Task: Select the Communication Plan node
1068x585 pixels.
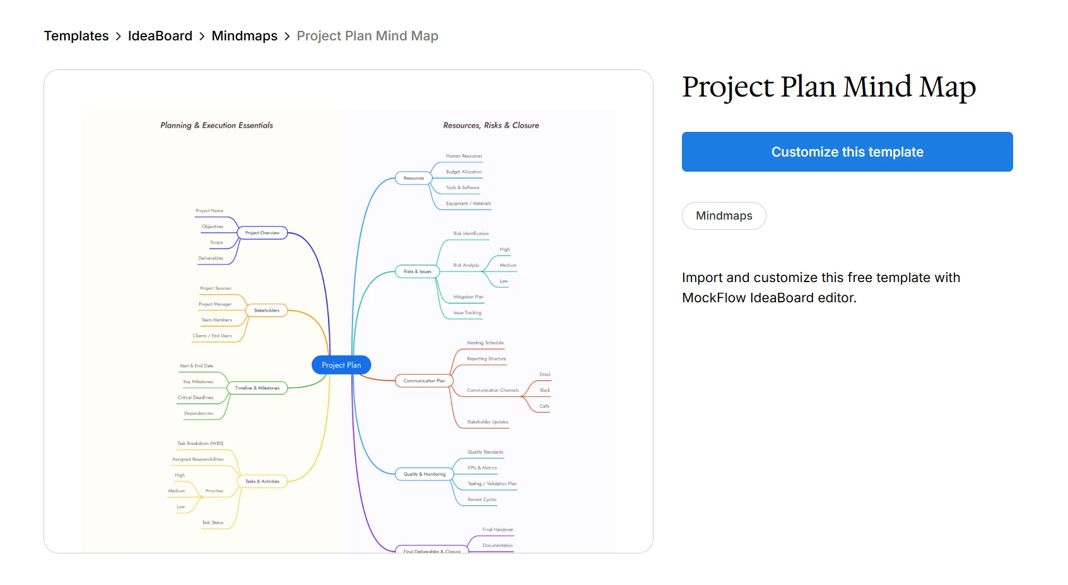Action: tap(424, 381)
